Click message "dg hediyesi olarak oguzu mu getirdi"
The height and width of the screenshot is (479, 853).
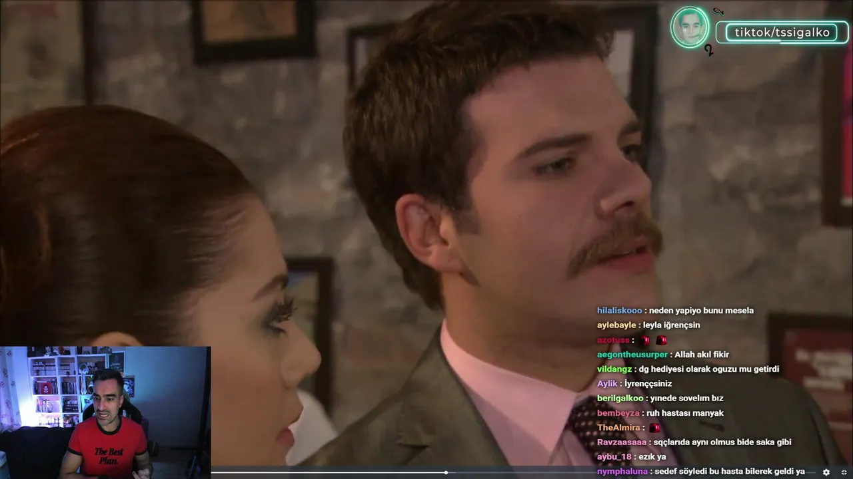[x=708, y=369]
